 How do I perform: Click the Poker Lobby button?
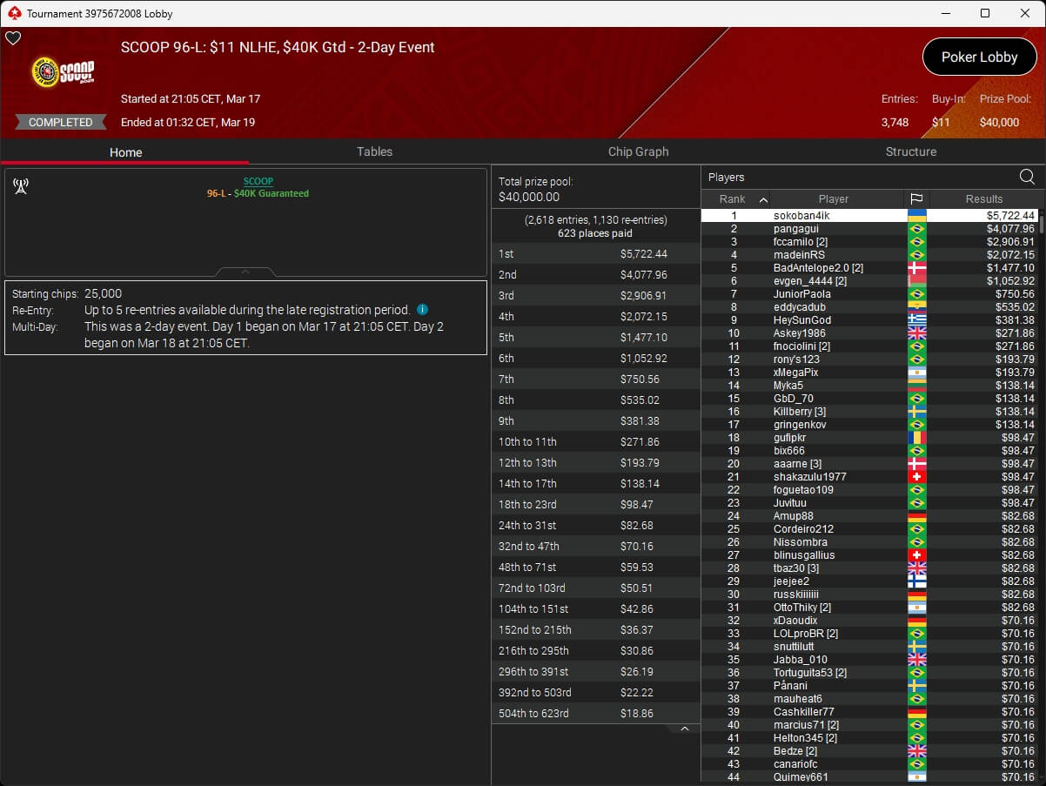tap(979, 57)
